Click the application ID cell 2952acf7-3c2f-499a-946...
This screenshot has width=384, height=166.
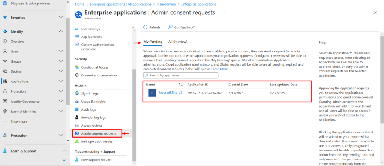tap(206, 93)
